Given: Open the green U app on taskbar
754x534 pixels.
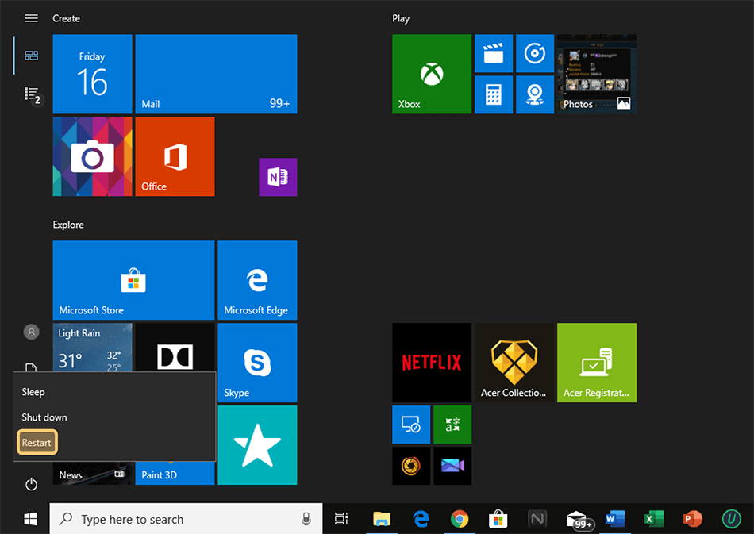Looking at the screenshot, I should click(x=732, y=519).
